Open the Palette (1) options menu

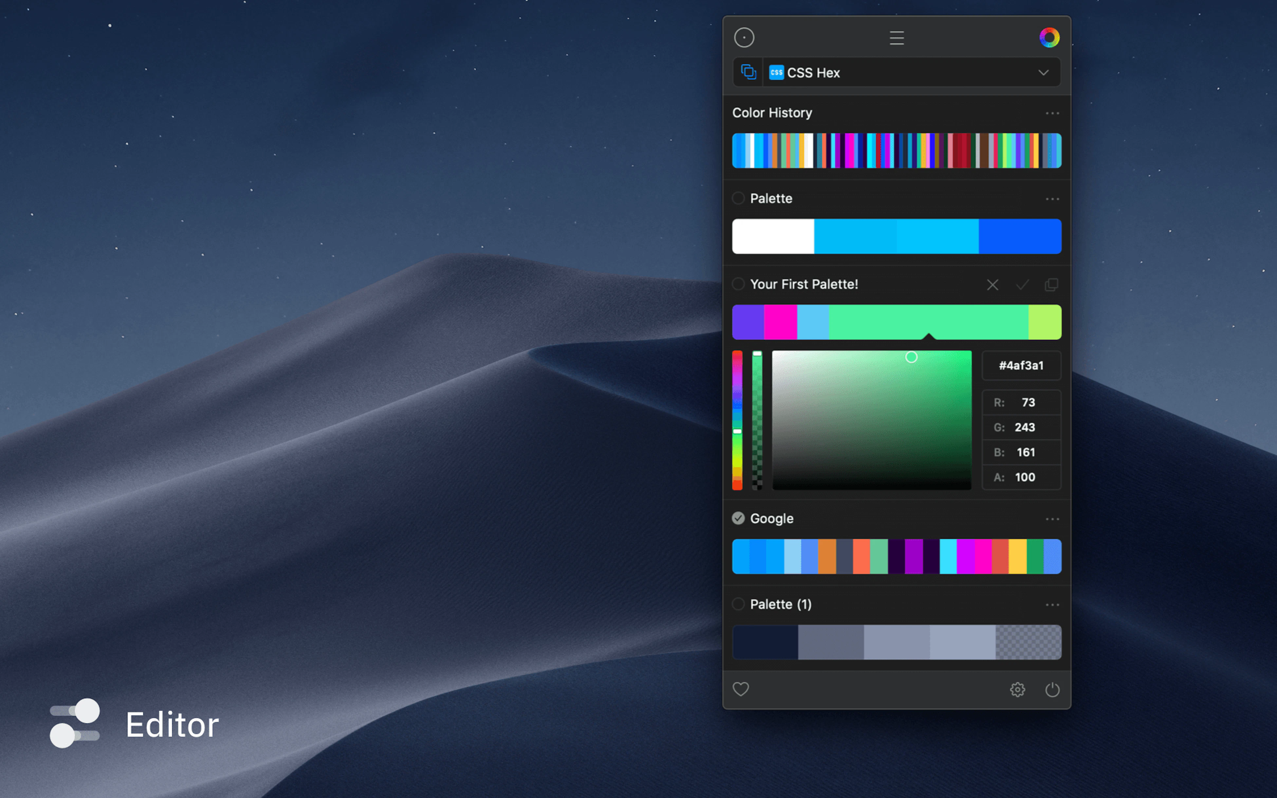1052,604
